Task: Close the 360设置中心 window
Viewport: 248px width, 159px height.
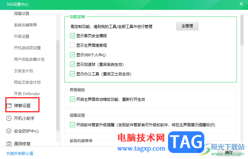Action: (241, 4)
